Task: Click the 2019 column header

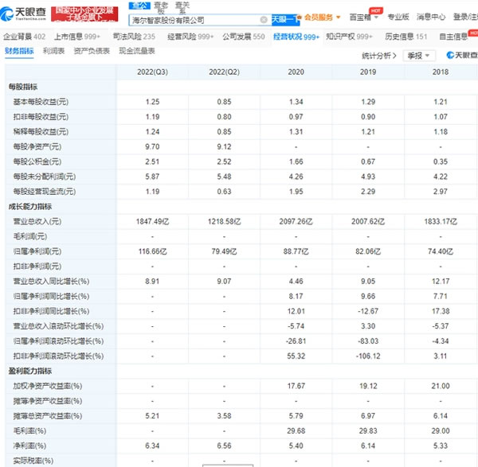Action: pos(368,72)
